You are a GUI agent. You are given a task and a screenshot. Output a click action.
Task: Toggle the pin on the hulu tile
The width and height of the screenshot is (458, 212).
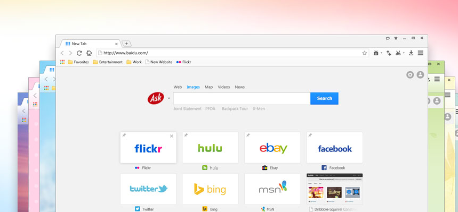pyautogui.click(x=186, y=135)
